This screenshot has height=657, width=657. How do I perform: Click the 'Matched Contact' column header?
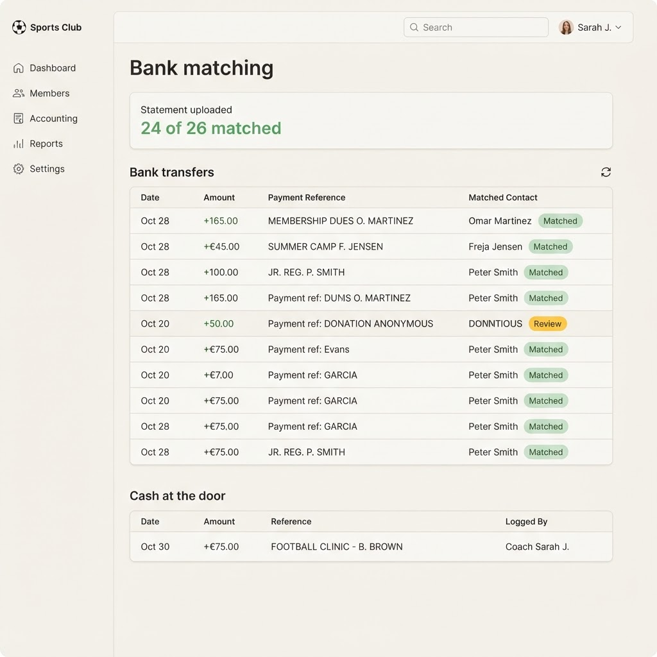(503, 198)
